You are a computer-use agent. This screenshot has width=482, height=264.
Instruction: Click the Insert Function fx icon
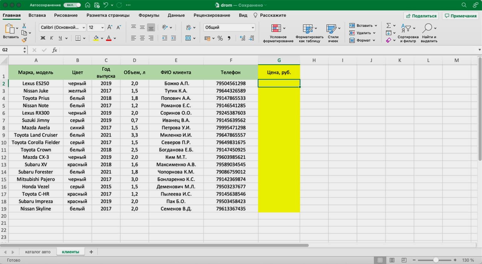[54, 50]
